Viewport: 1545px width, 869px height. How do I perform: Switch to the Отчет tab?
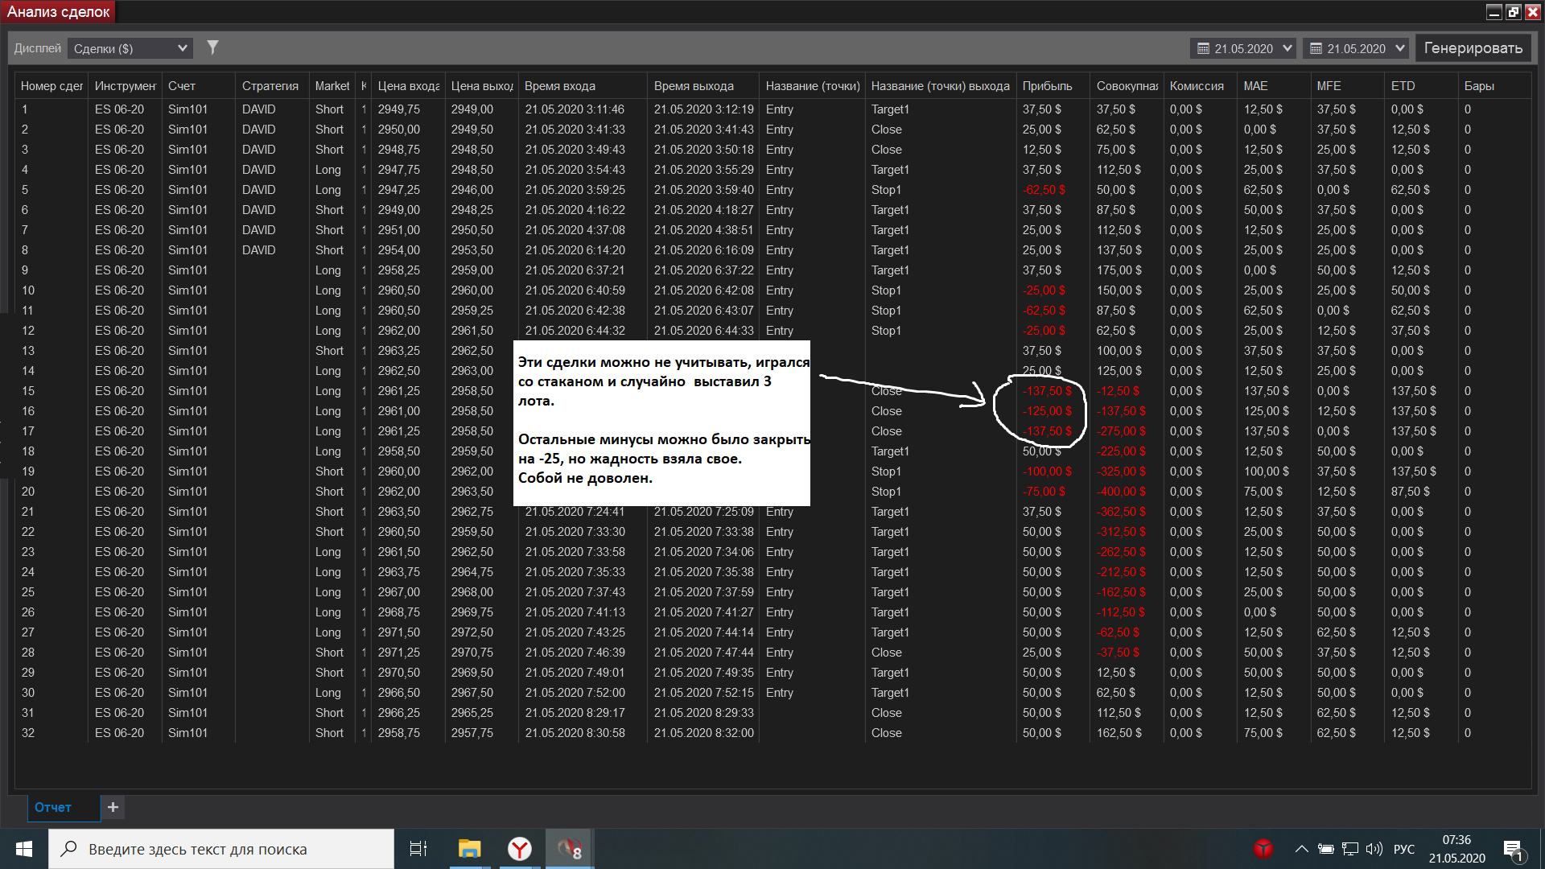pyautogui.click(x=53, y=807)
